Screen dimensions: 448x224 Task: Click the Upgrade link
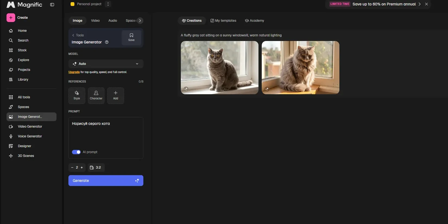pyautogui.click(x=74, y=72)
